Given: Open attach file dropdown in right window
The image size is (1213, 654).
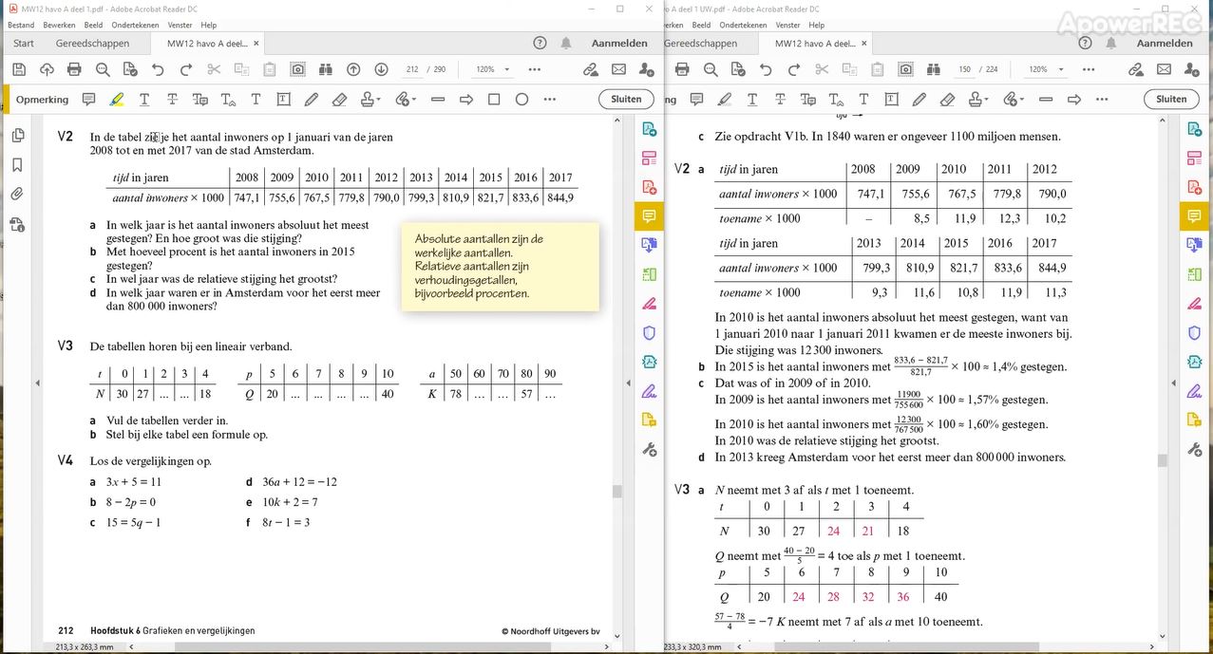Looking at the screenshot, I should point(1013,99).
